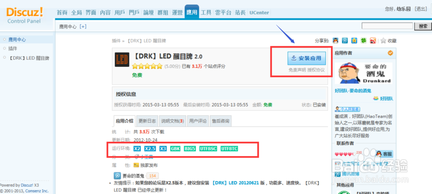This screenshot has width=432, height=194.
Task: Click the LED plugin logo thumbnail
Action: (x=122, y=60)
